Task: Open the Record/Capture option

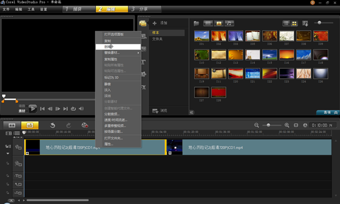Action: coord(84,125)
